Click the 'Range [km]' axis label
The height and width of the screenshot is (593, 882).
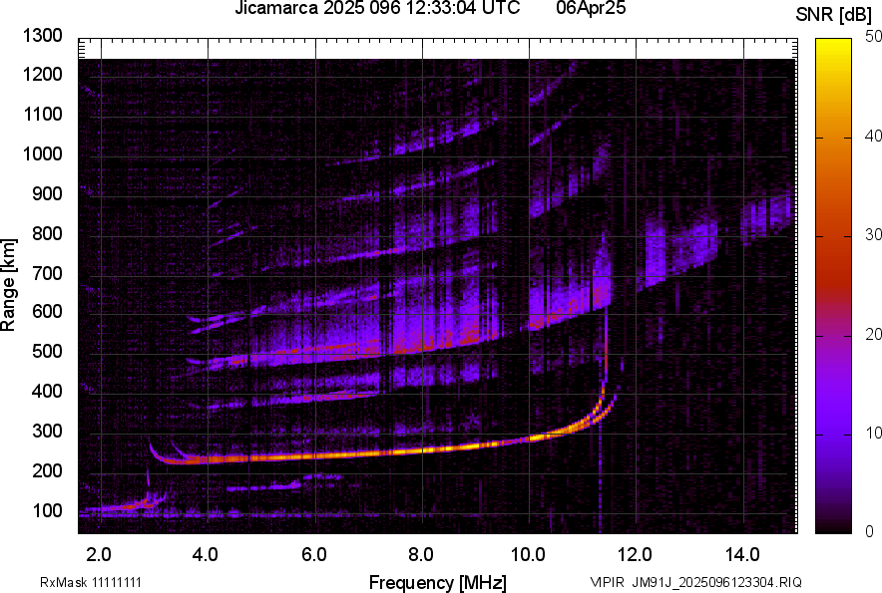click(x=8, y=284)
